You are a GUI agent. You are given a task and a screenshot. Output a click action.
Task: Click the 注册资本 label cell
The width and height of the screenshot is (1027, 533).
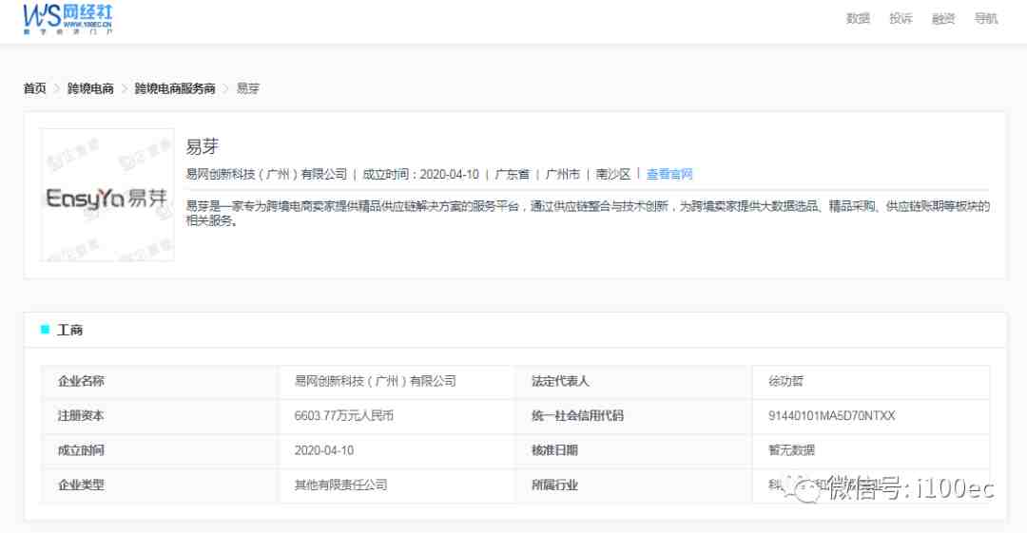click(159, 416)
